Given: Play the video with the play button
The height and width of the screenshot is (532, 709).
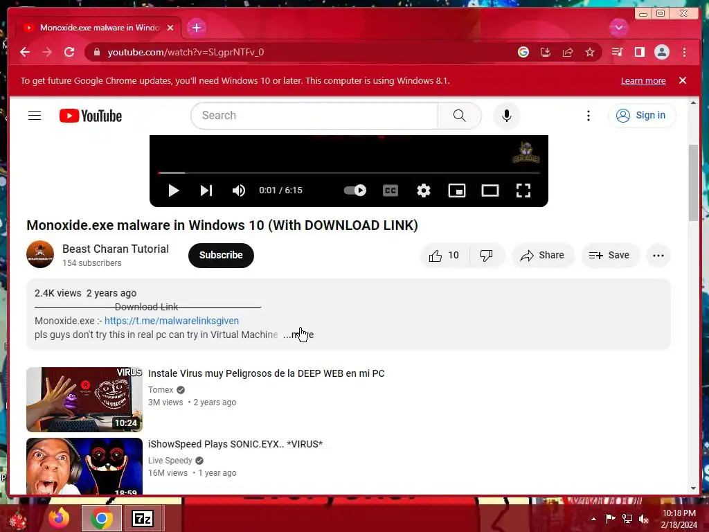Looking at the screenshot, I should click(x=174, y=190).
